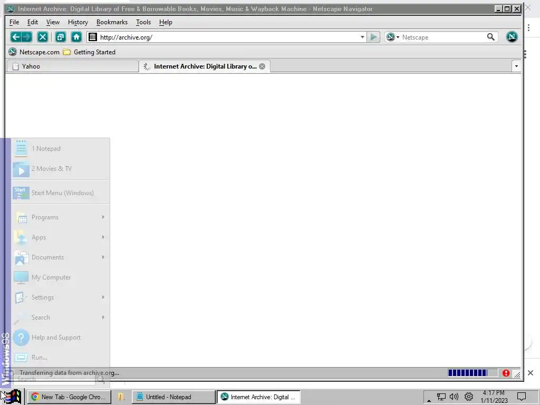Open the Netscape.com bookmark
Screen dimensions: 540x405
click(34, 52)
